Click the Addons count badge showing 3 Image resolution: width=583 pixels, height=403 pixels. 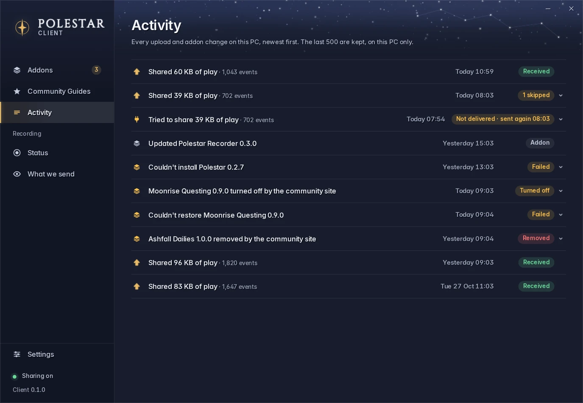(97, 70)
